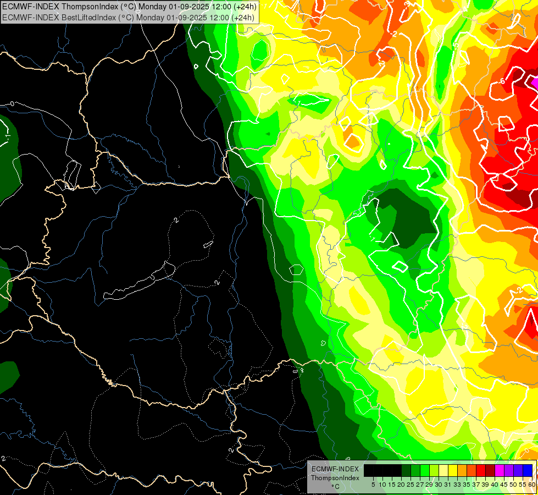This screenshot has width=538, height=495.
Task: Pick the medium green legend swatch for 25–27
Action: pyautogui.click(x=415, y=471)
